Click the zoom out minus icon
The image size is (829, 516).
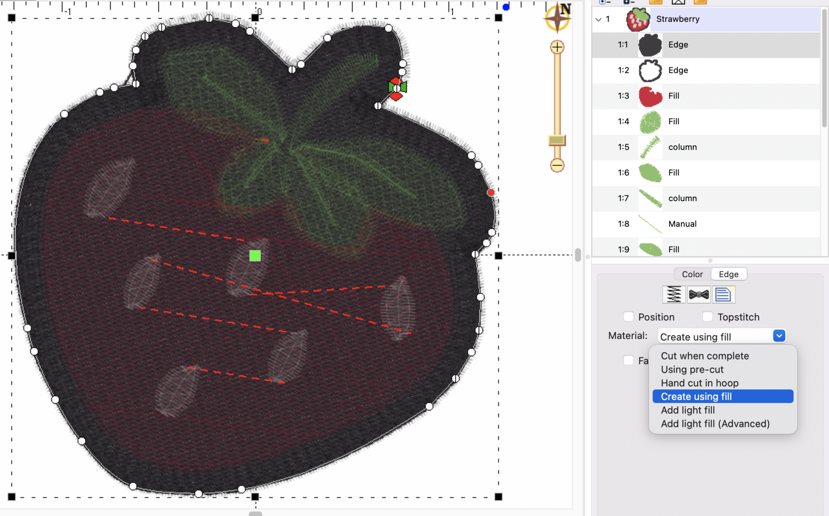(x=557, y=165)
